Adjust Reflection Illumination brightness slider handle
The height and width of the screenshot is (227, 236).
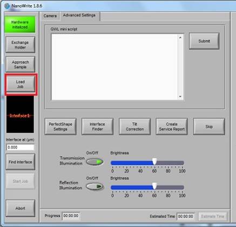[x=154, y=186]
